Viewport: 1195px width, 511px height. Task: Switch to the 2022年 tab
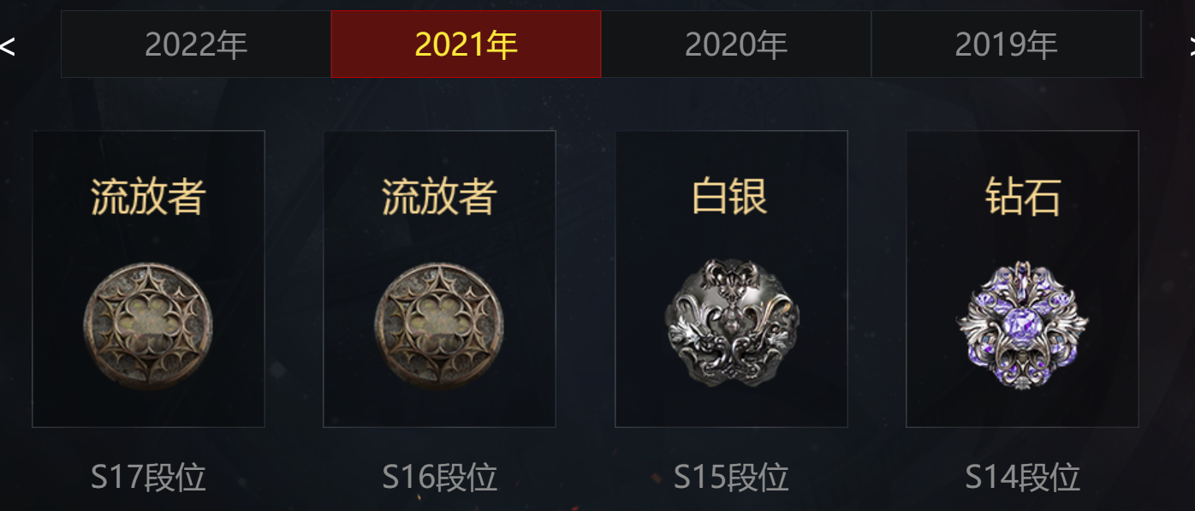click(x=196, y=45)
